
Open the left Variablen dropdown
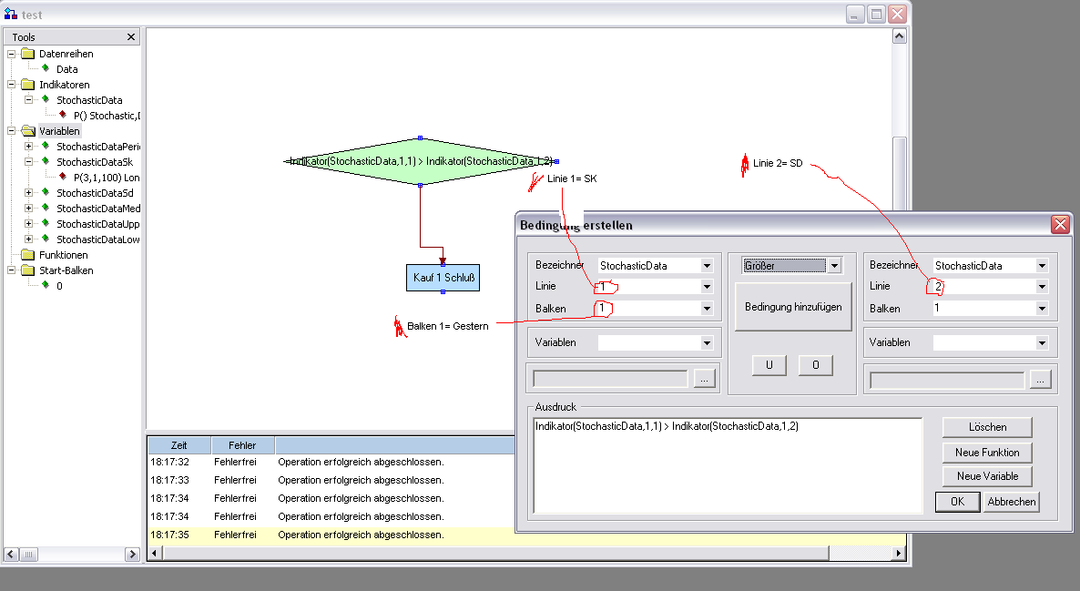[x=707, y=342]
